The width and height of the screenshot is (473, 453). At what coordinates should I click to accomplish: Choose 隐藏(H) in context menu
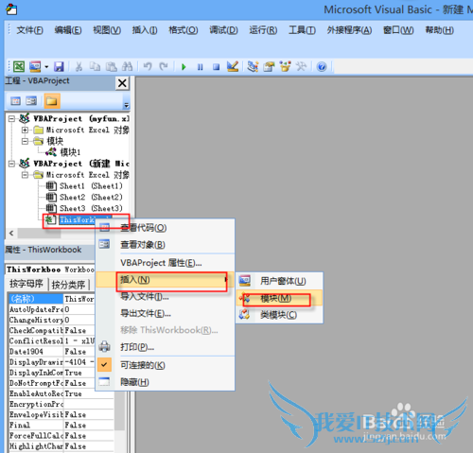pos(166,382)
